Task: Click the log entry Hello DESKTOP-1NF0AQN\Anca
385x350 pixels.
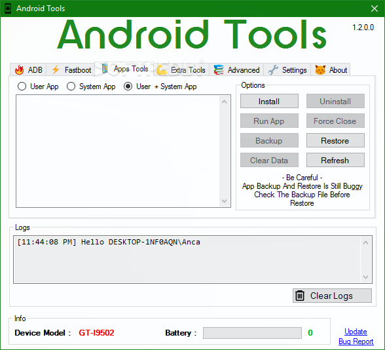Action: (x=109, y=242)
